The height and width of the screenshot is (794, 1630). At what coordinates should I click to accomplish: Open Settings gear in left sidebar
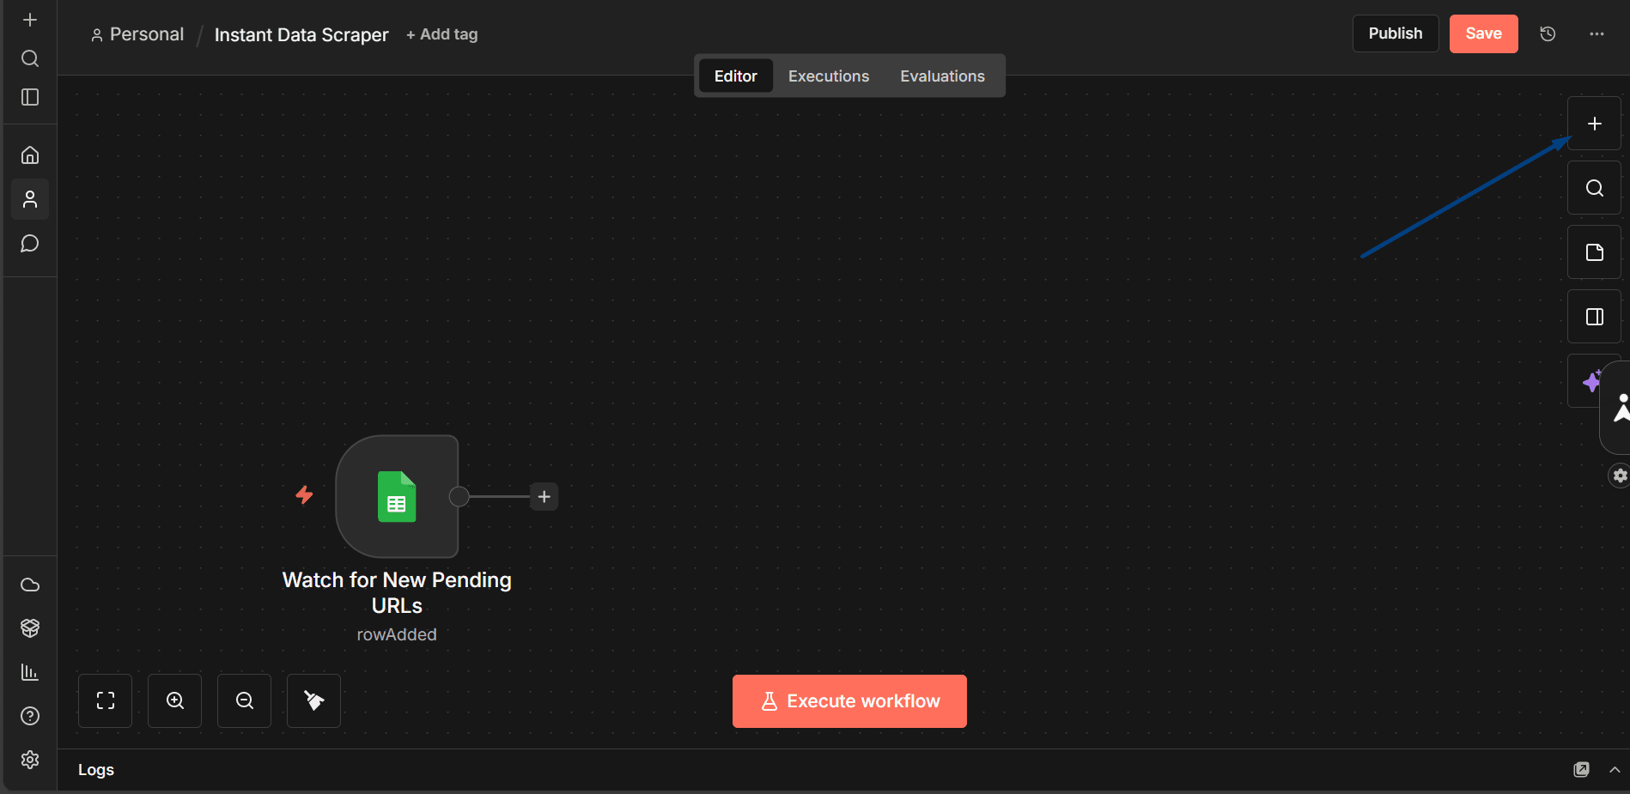30,760
